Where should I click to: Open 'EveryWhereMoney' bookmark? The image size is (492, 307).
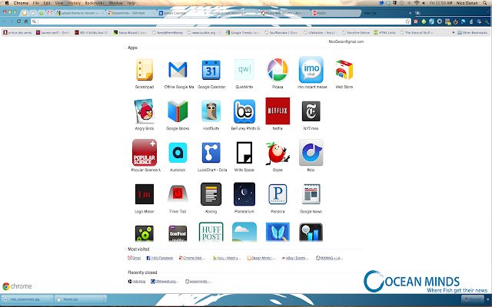click(168, 32)
